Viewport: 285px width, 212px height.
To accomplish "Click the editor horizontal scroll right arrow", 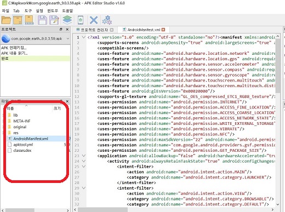I will point(272,210).
